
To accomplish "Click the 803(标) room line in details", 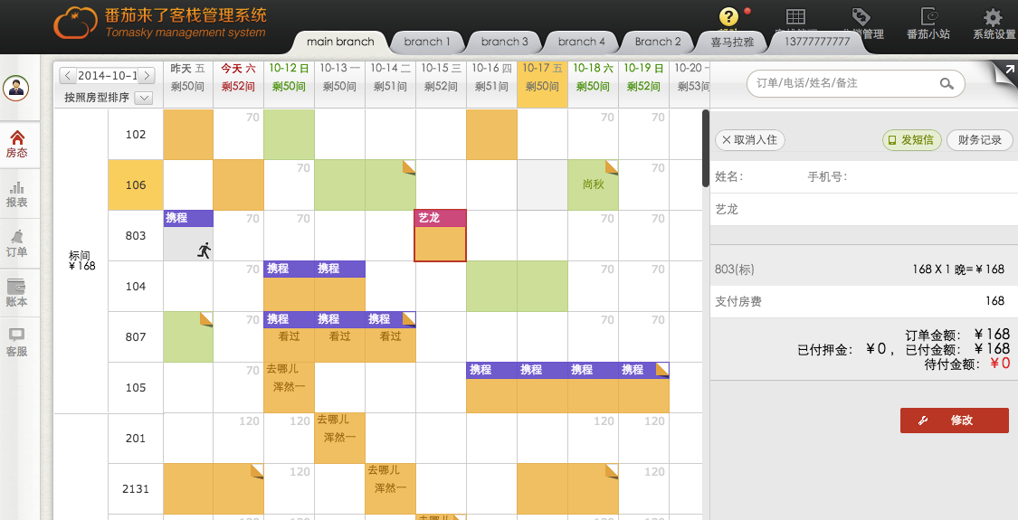I will click(x=863, y=269).
